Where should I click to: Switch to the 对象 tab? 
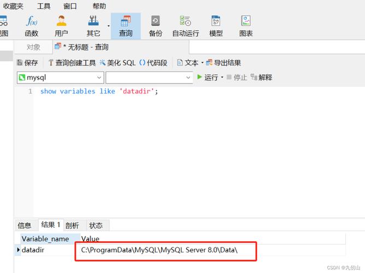click(x=33, y=47)
